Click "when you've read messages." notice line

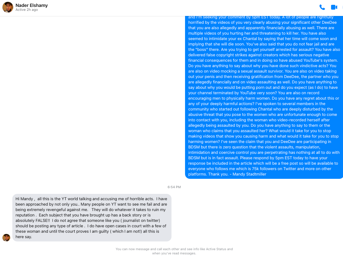(174, 253)
